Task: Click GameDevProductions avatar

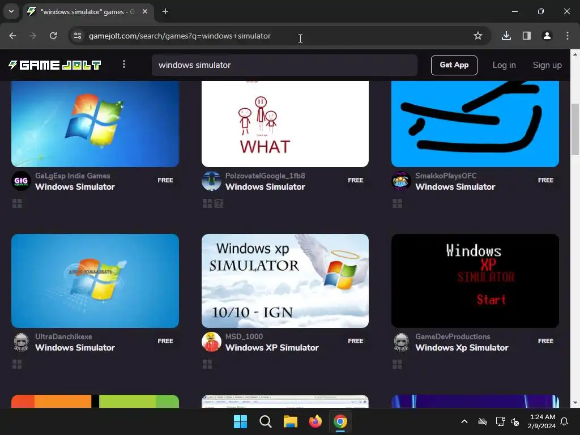Action: tap(401, 342)
